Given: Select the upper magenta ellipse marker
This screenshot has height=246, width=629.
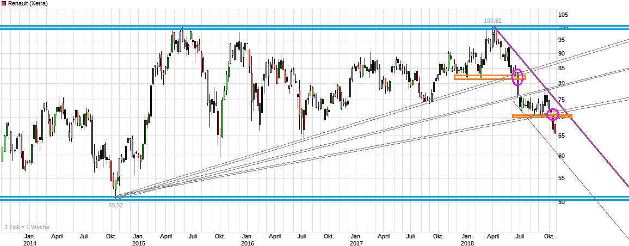Looking at the screenshot, I should click(x=518, y=78).
